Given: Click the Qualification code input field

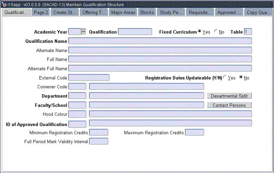Looking at the screenshot, I should point(135,32).
